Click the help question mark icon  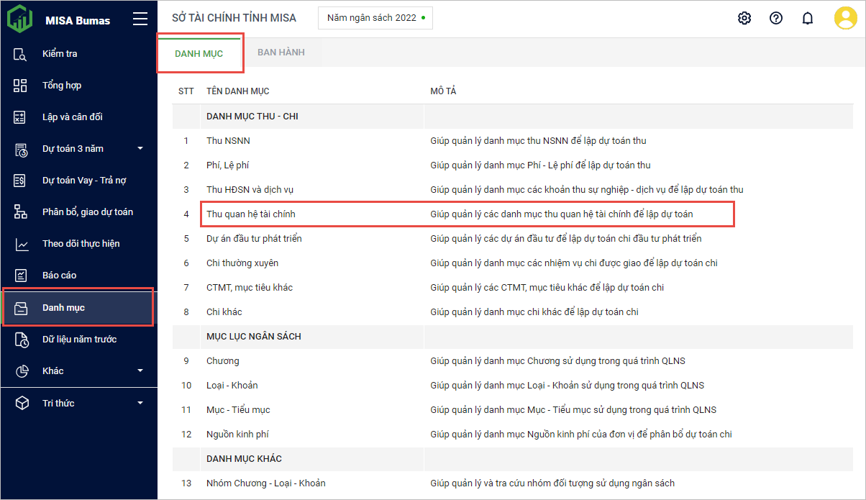(776, 18)
